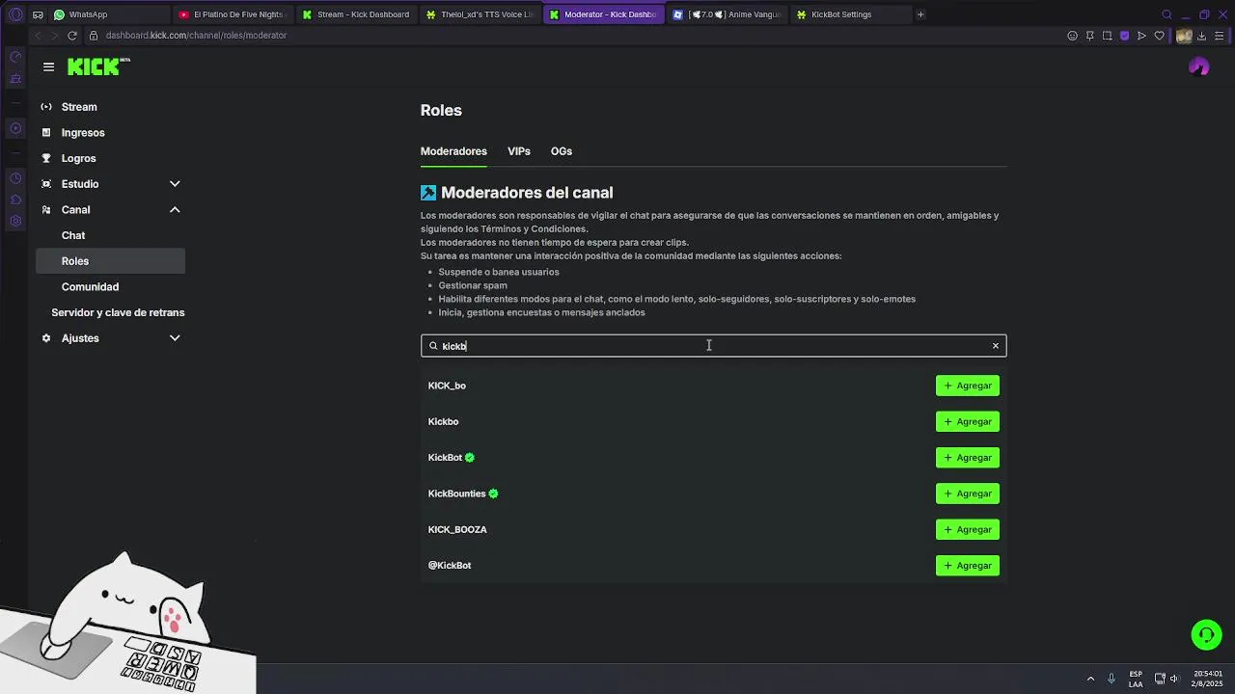Open the browser downloads icon
Image resolution: width=1235 pixels, height=694 pixels.
coord(1203,36)
